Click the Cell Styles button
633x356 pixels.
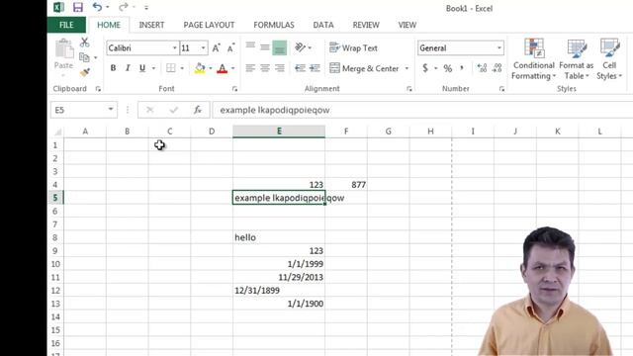click(x=609, y=59)
